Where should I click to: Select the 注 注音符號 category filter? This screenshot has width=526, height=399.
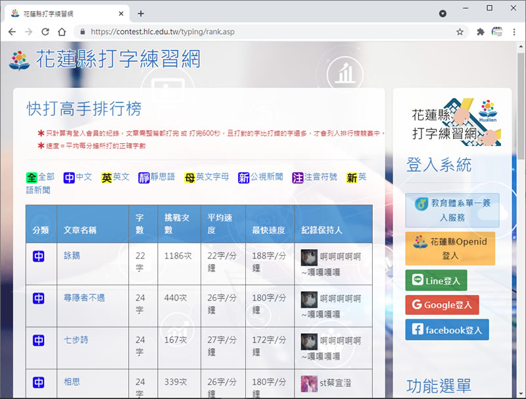tap(314, 177)
